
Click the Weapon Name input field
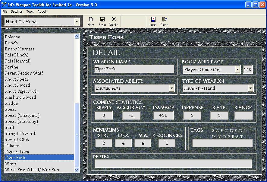[x=134, y=69]
